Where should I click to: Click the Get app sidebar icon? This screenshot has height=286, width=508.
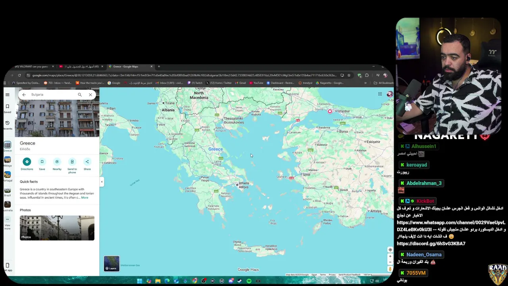click(8, 267)
